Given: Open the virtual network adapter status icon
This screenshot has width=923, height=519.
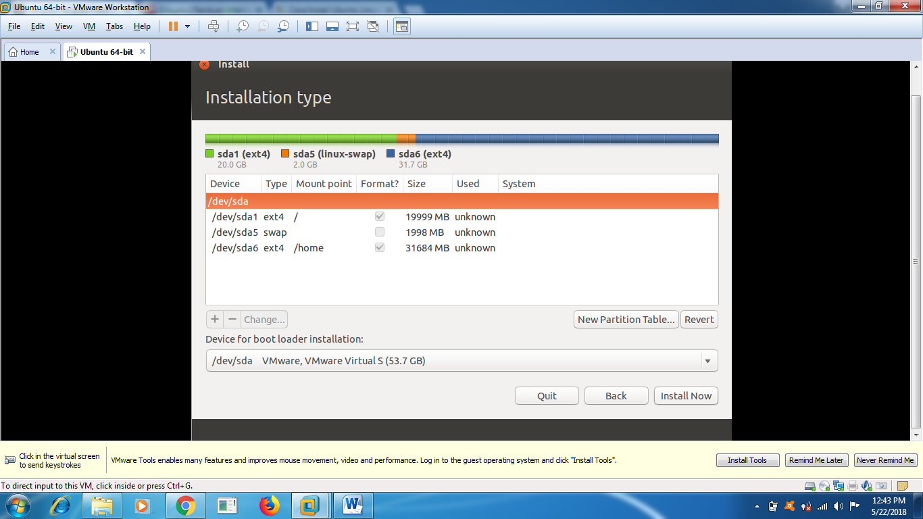Looking at the screenshot, I should tap(839, 485).
